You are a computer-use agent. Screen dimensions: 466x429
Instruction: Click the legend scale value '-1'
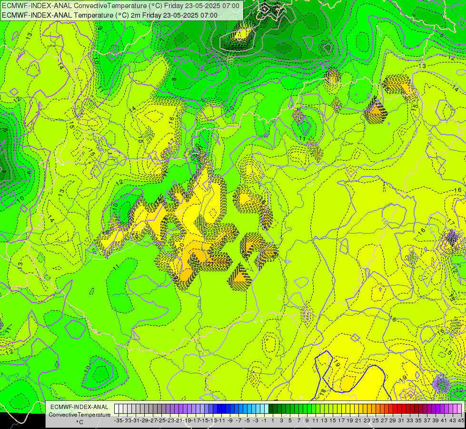tap(264, 420)
